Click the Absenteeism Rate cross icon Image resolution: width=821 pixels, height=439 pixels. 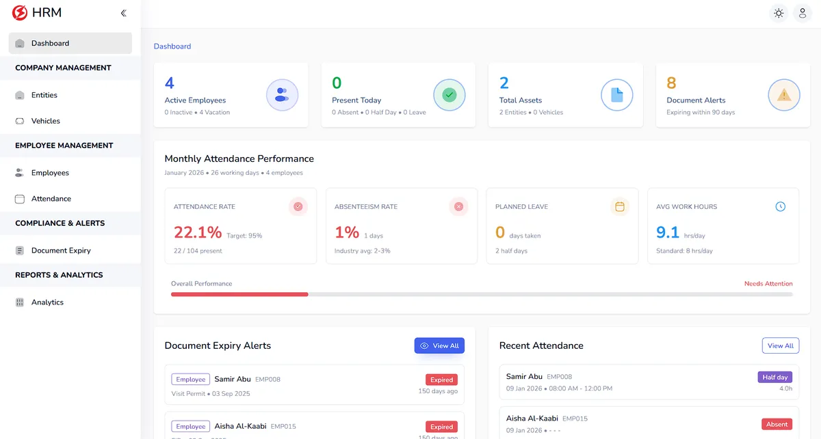(x=458, y=206)
